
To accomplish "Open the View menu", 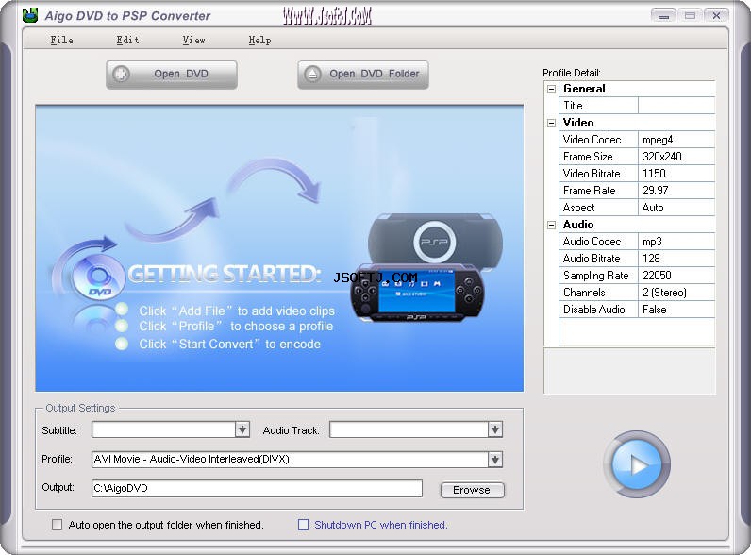I will [x=193, y=41].
